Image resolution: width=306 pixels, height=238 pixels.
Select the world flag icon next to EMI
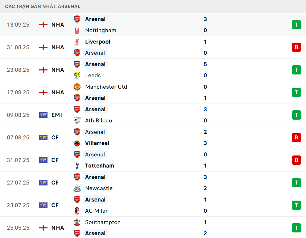[43, 115]
